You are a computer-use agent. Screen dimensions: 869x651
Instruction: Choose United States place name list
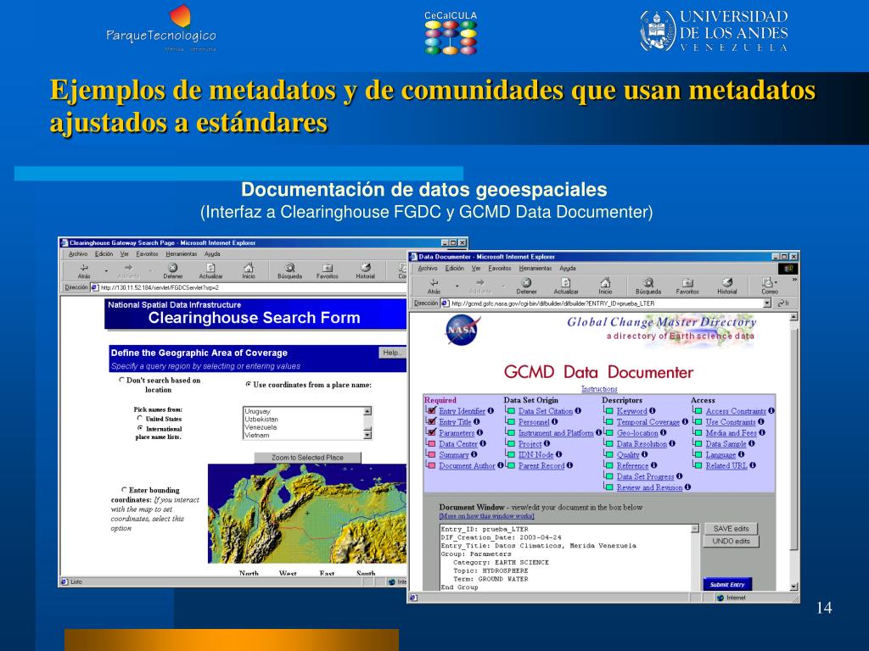(140, 419)
